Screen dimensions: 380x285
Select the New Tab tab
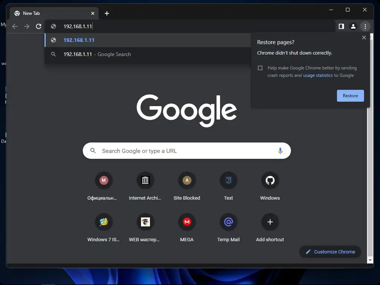(x=54, y=13)
